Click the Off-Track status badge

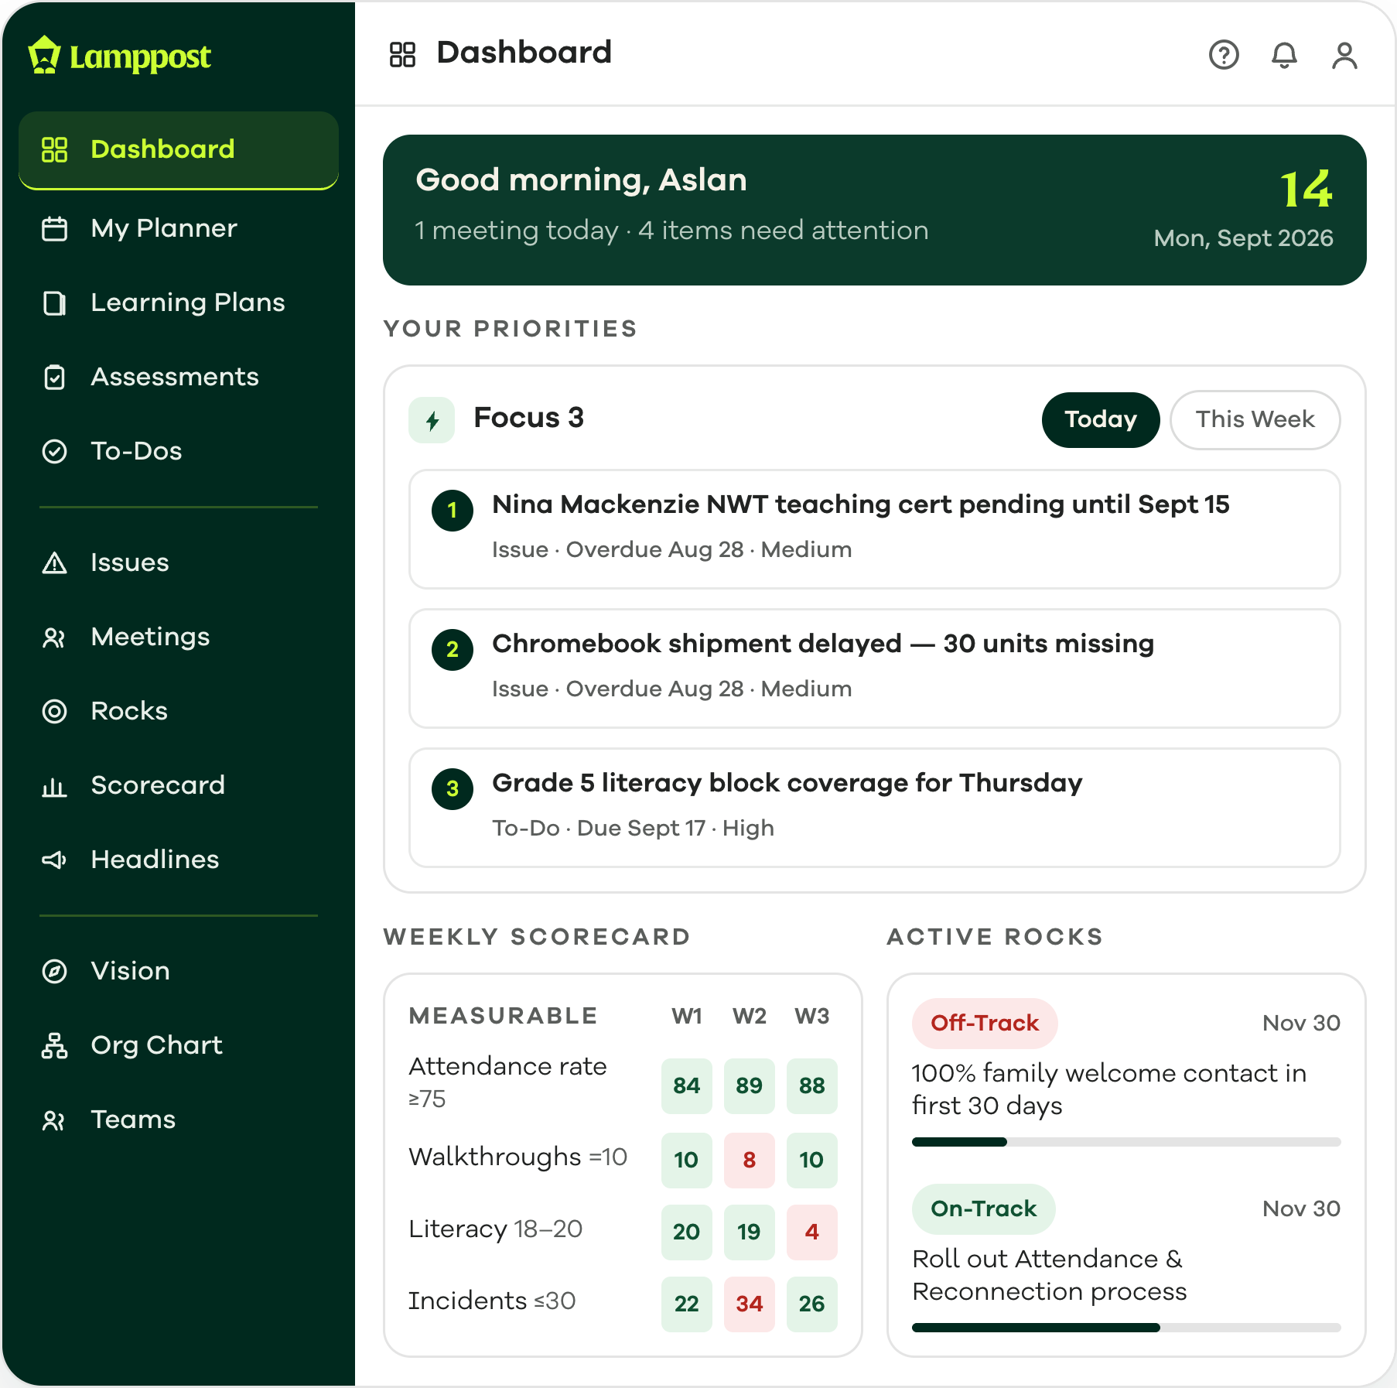tap(985, 1023)
